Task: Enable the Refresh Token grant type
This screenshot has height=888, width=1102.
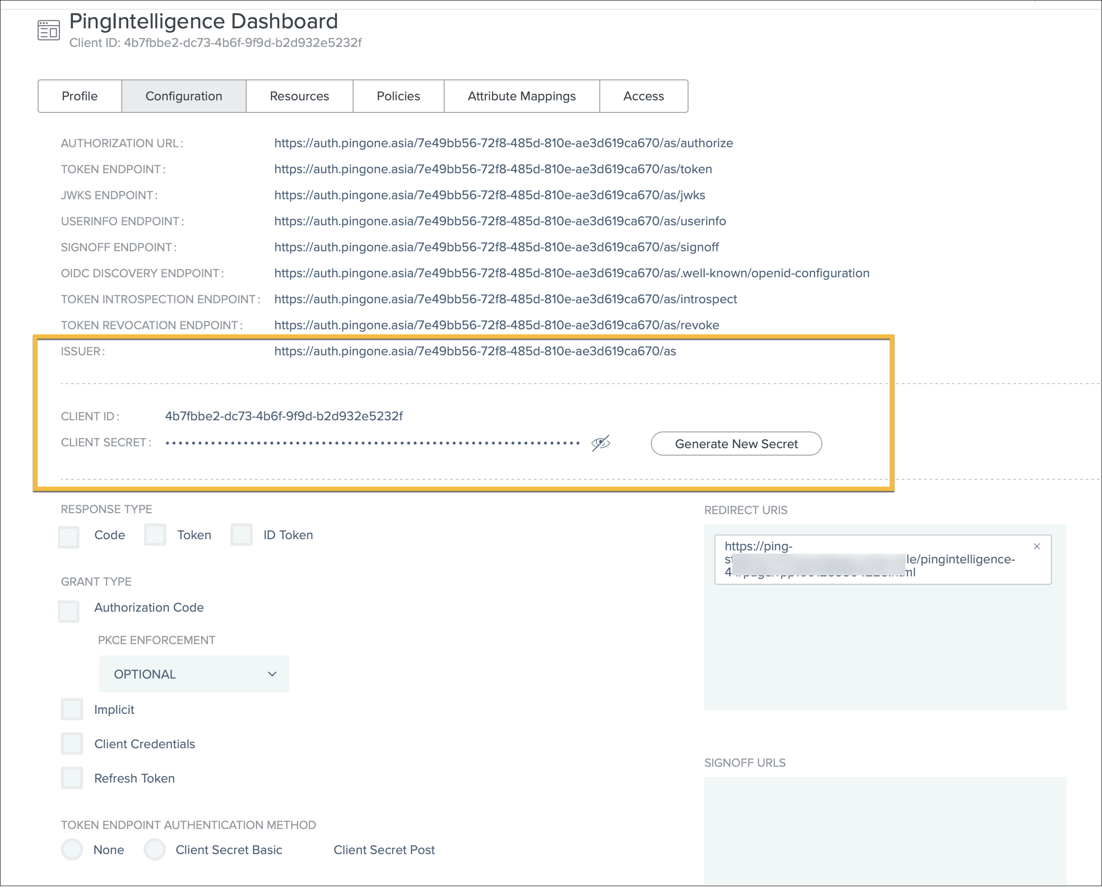Action: coord(72,777)
